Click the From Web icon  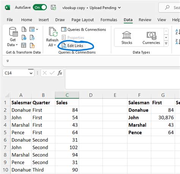click(x=24, y=37)
